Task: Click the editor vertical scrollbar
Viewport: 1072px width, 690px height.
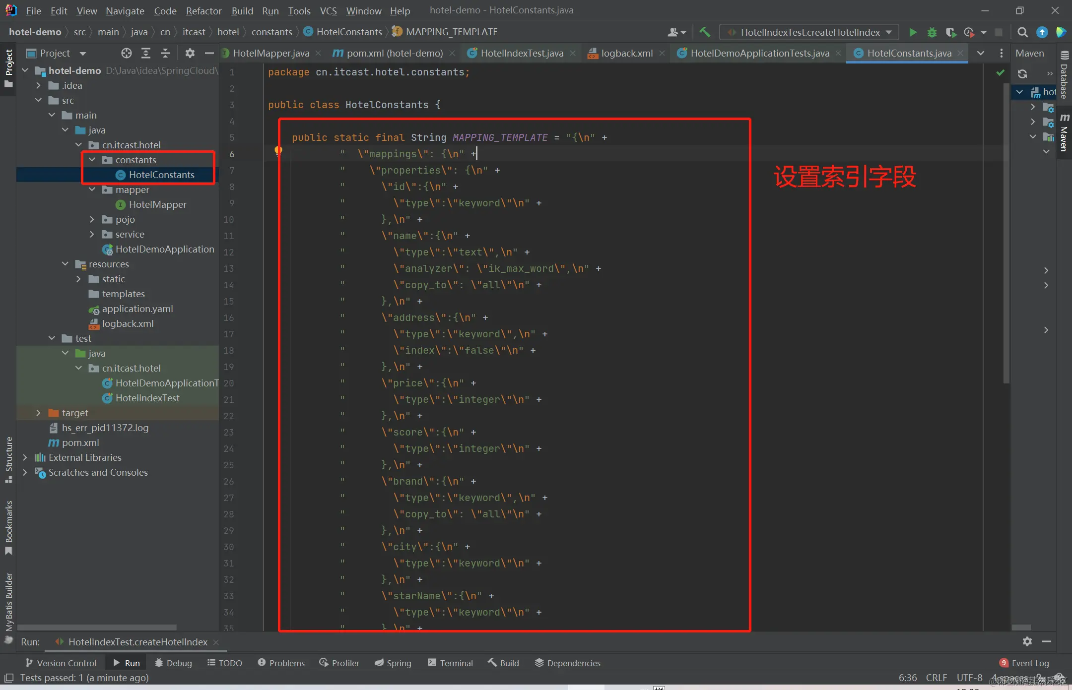Action: pyautogui.click(x=1006, y=233)
